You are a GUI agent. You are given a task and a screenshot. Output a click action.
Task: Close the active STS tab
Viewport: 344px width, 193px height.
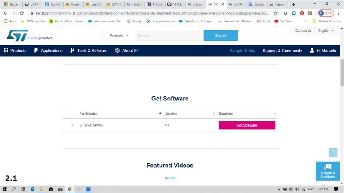223,4
